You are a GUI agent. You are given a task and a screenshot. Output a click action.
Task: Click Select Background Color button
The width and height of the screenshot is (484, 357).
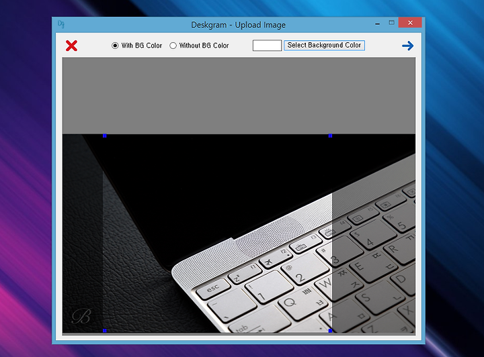[324, 45]
